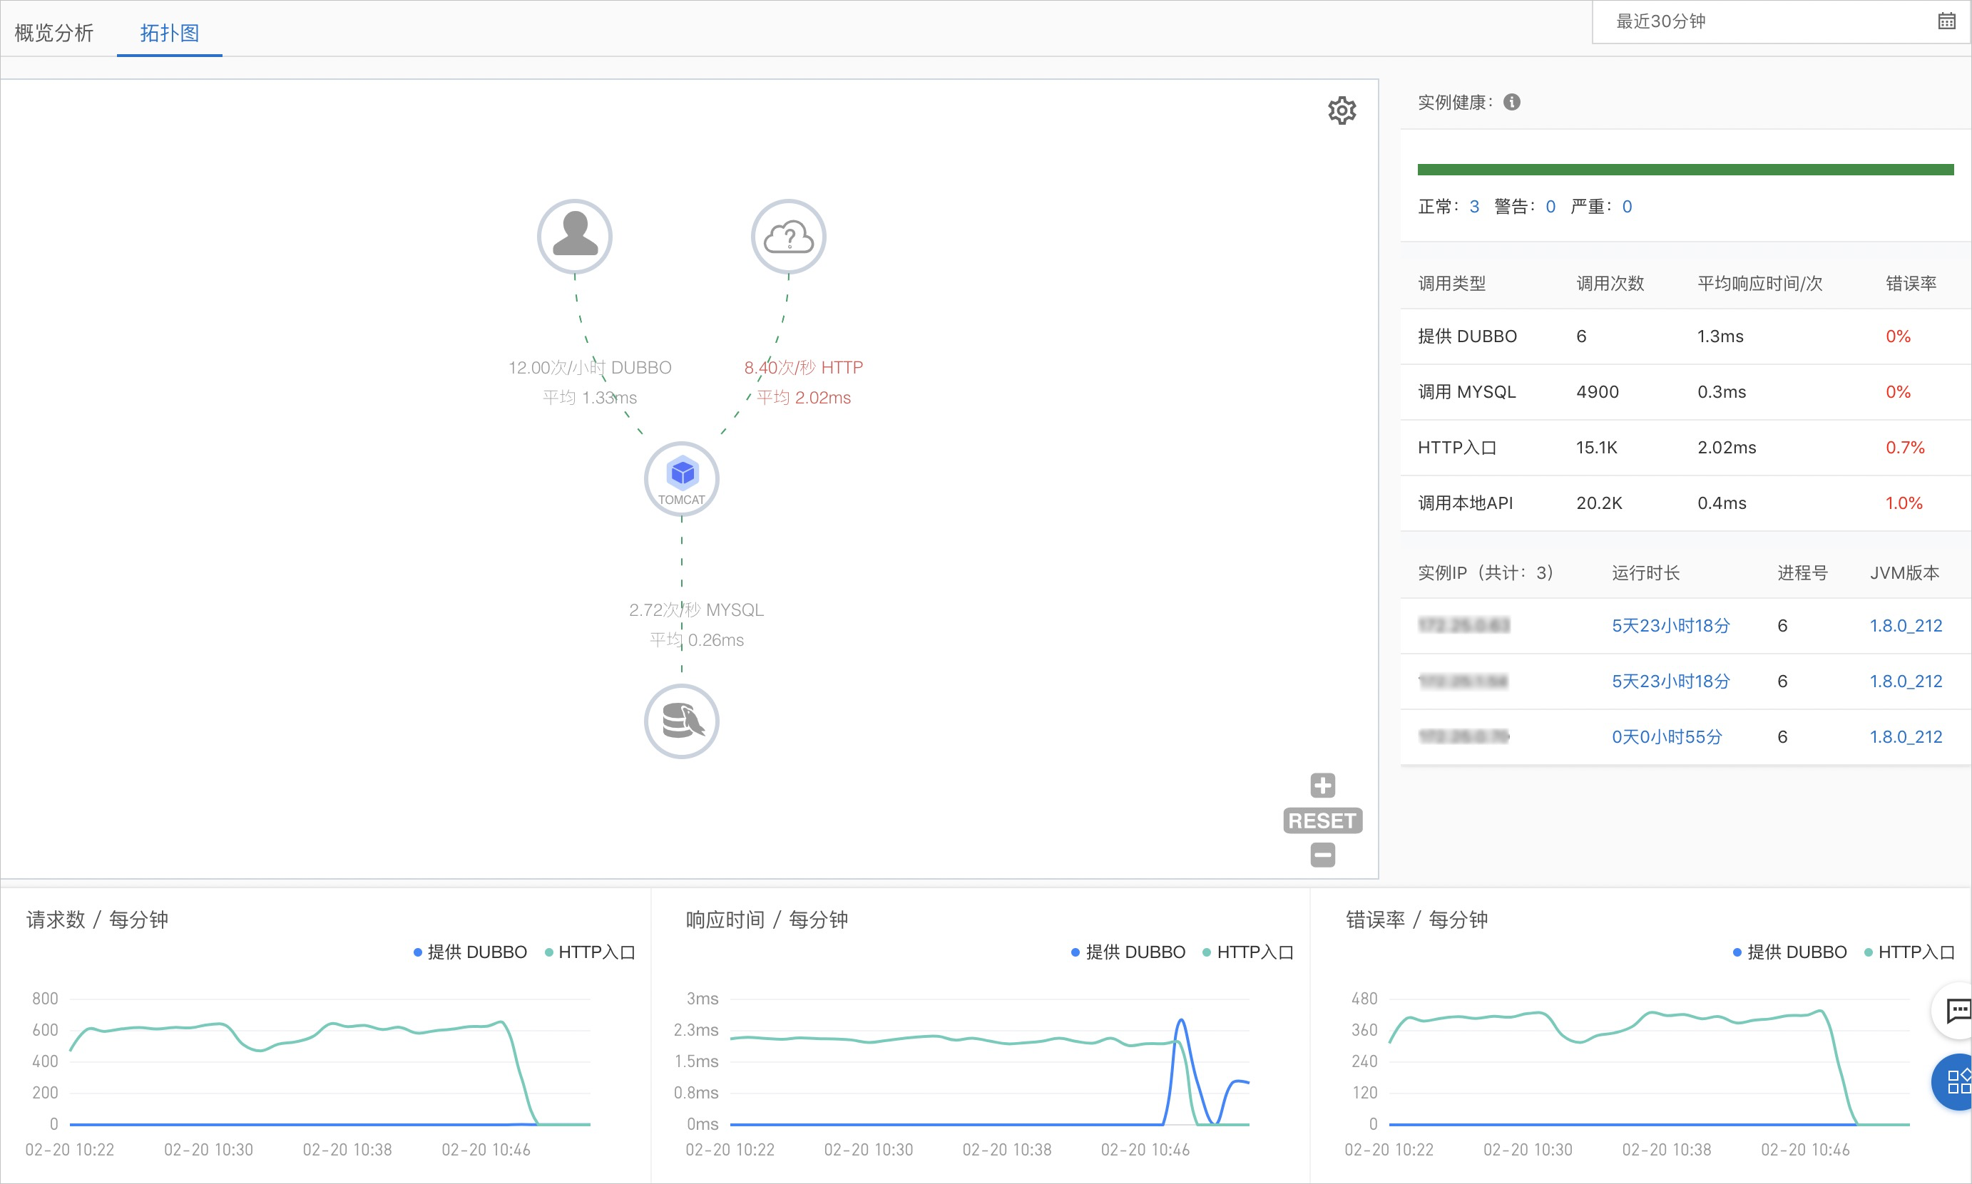Select the TOMCAT application node

(x=682, y=479)
